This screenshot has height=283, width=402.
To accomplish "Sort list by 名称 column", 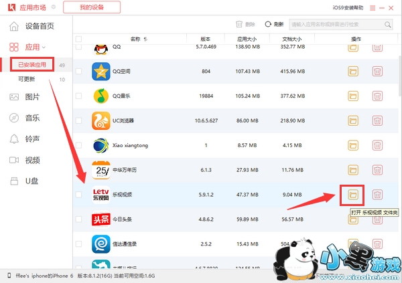I will point(139,39).
